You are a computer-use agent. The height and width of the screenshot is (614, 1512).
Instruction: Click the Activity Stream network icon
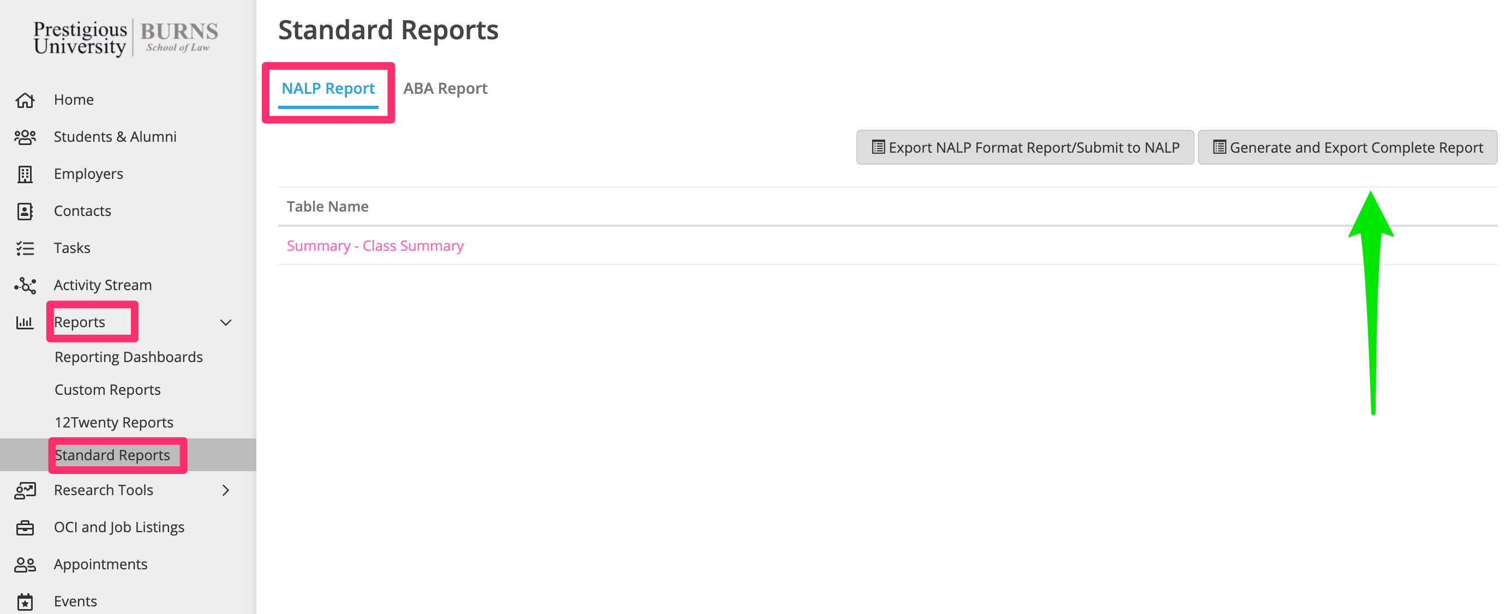coord(25,285)
